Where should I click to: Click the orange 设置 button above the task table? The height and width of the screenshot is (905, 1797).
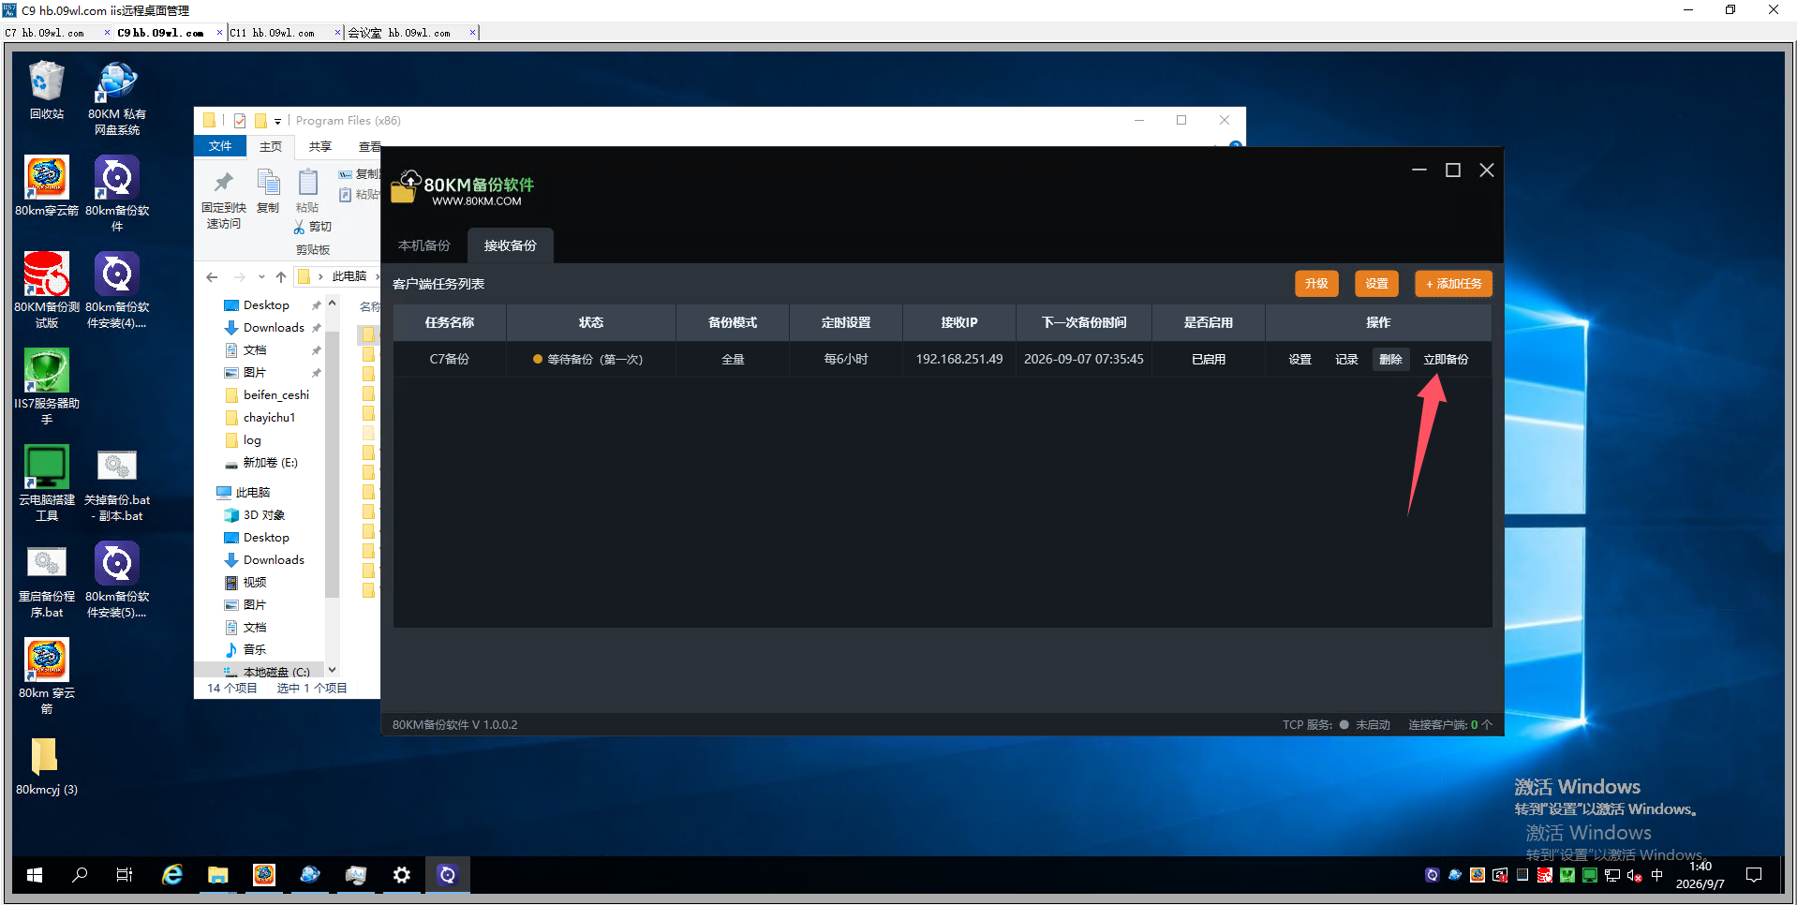tap(1376, 284)
